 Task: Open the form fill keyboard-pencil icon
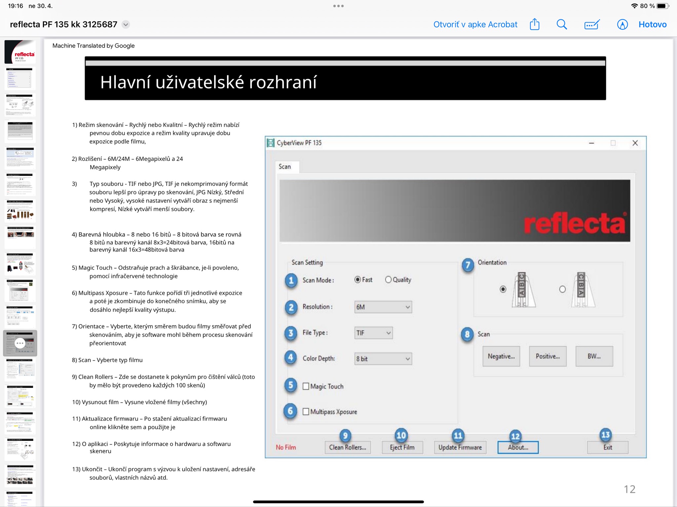point(592,24)
